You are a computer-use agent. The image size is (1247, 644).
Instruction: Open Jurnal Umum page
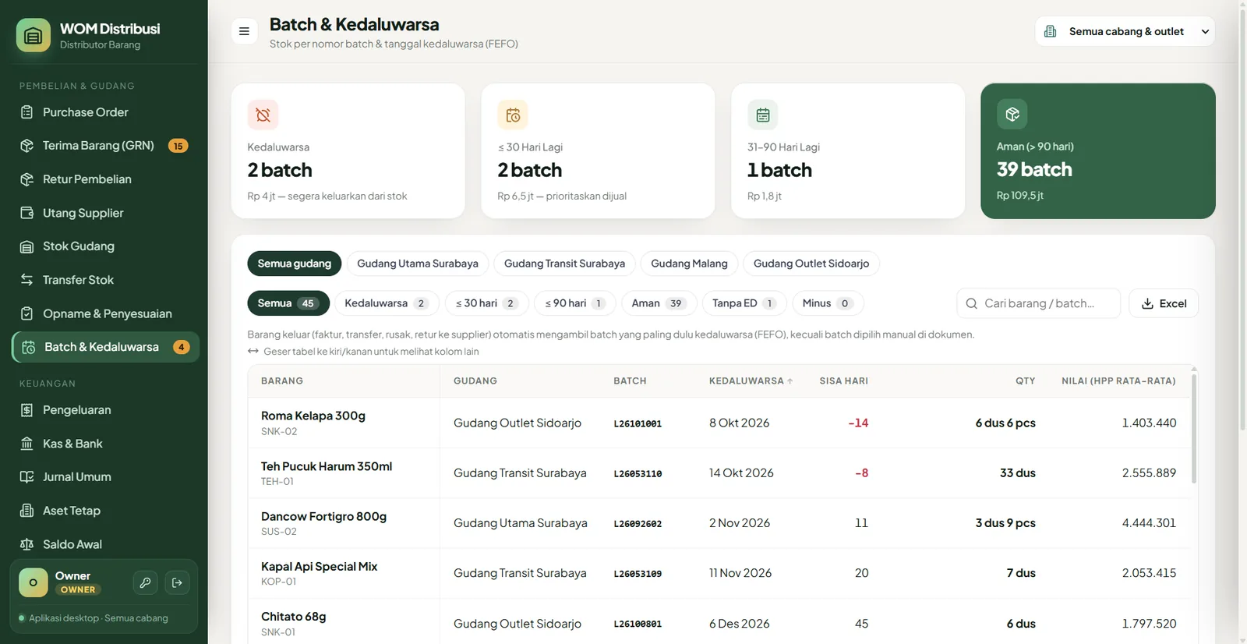coord(105,477)
